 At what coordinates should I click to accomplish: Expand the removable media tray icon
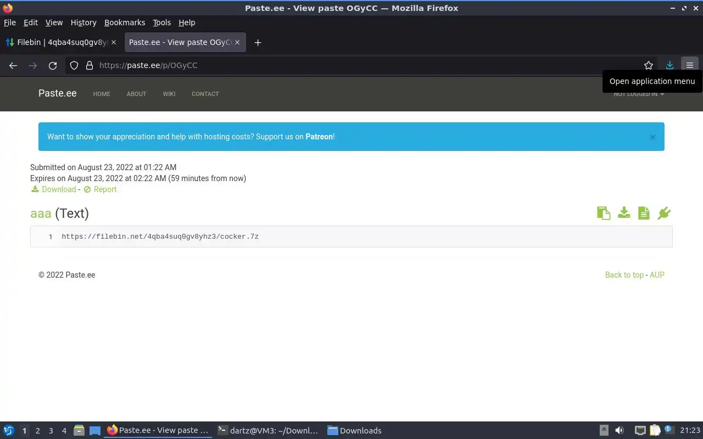pos(604,431)
